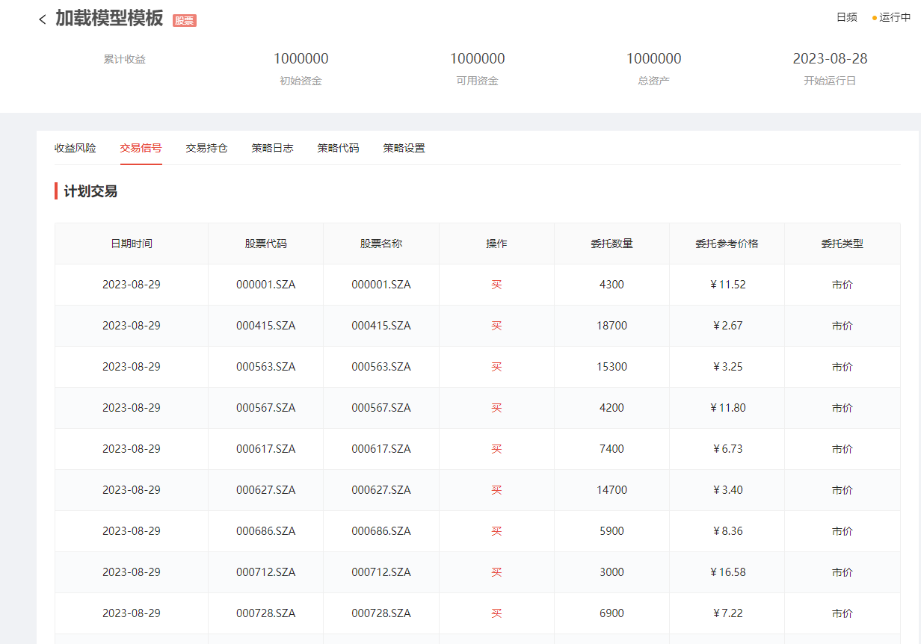Click the 买 operation for 000563.SZA row
This screenshot has width=921, height=644.
[496, 367]
